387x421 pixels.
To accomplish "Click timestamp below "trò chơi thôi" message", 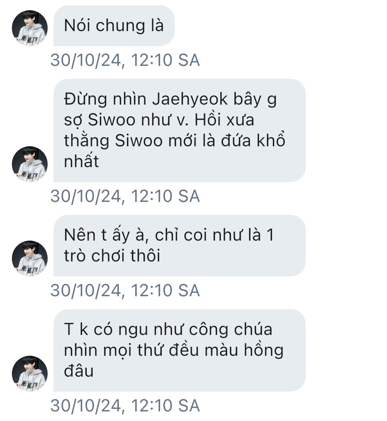I will [x=125, y=291].
